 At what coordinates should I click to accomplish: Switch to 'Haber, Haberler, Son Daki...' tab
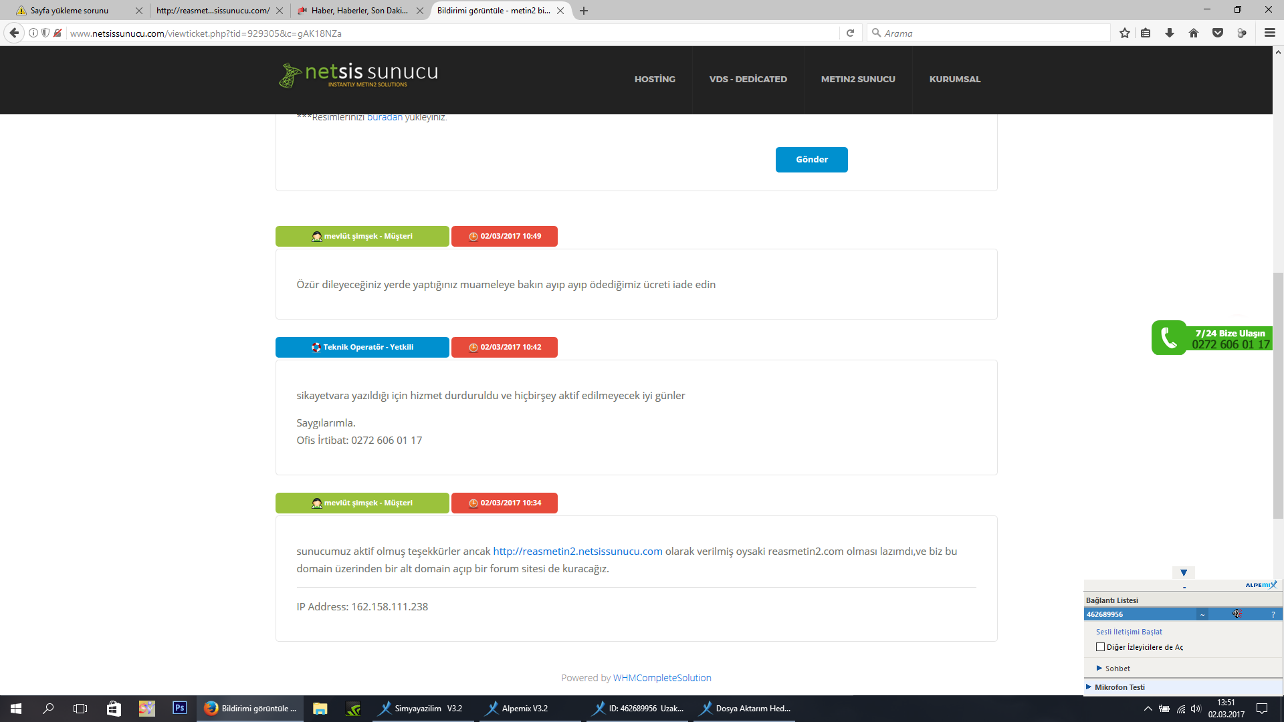(360, 11)
